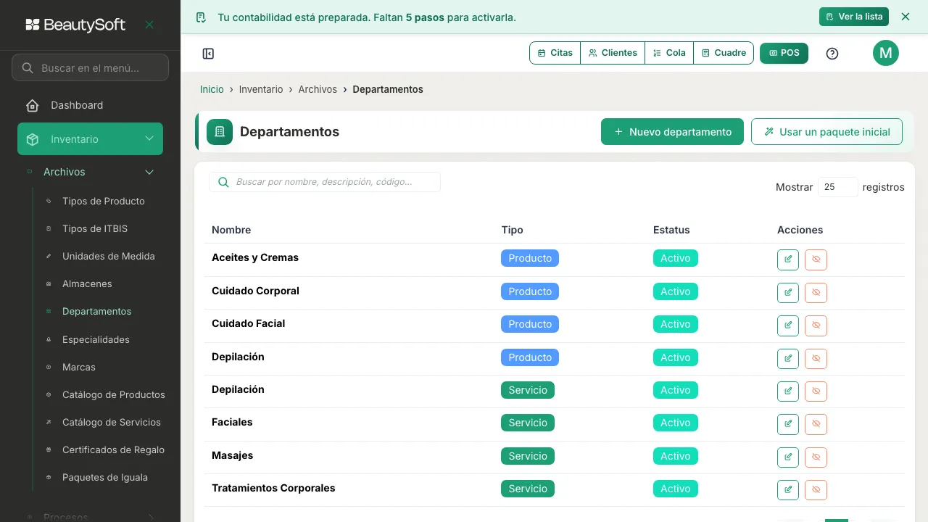Open Tipos de Producto menu item
Screen dimensions: 928x522
pyautogui.click(x=104, y=201)
